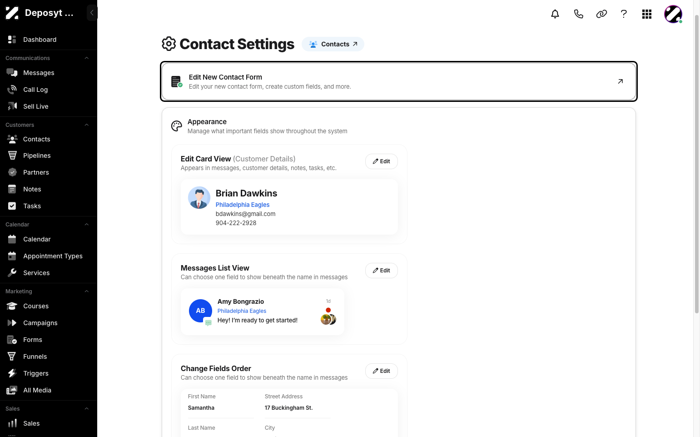Open the user profile avatar
The width and height of the screenshot is (700, 437).
coord(673,14)
